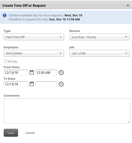Open the From Date time clock picker
Image resolution: width=132 pixels, height=143 pixels.
(61, 73)
